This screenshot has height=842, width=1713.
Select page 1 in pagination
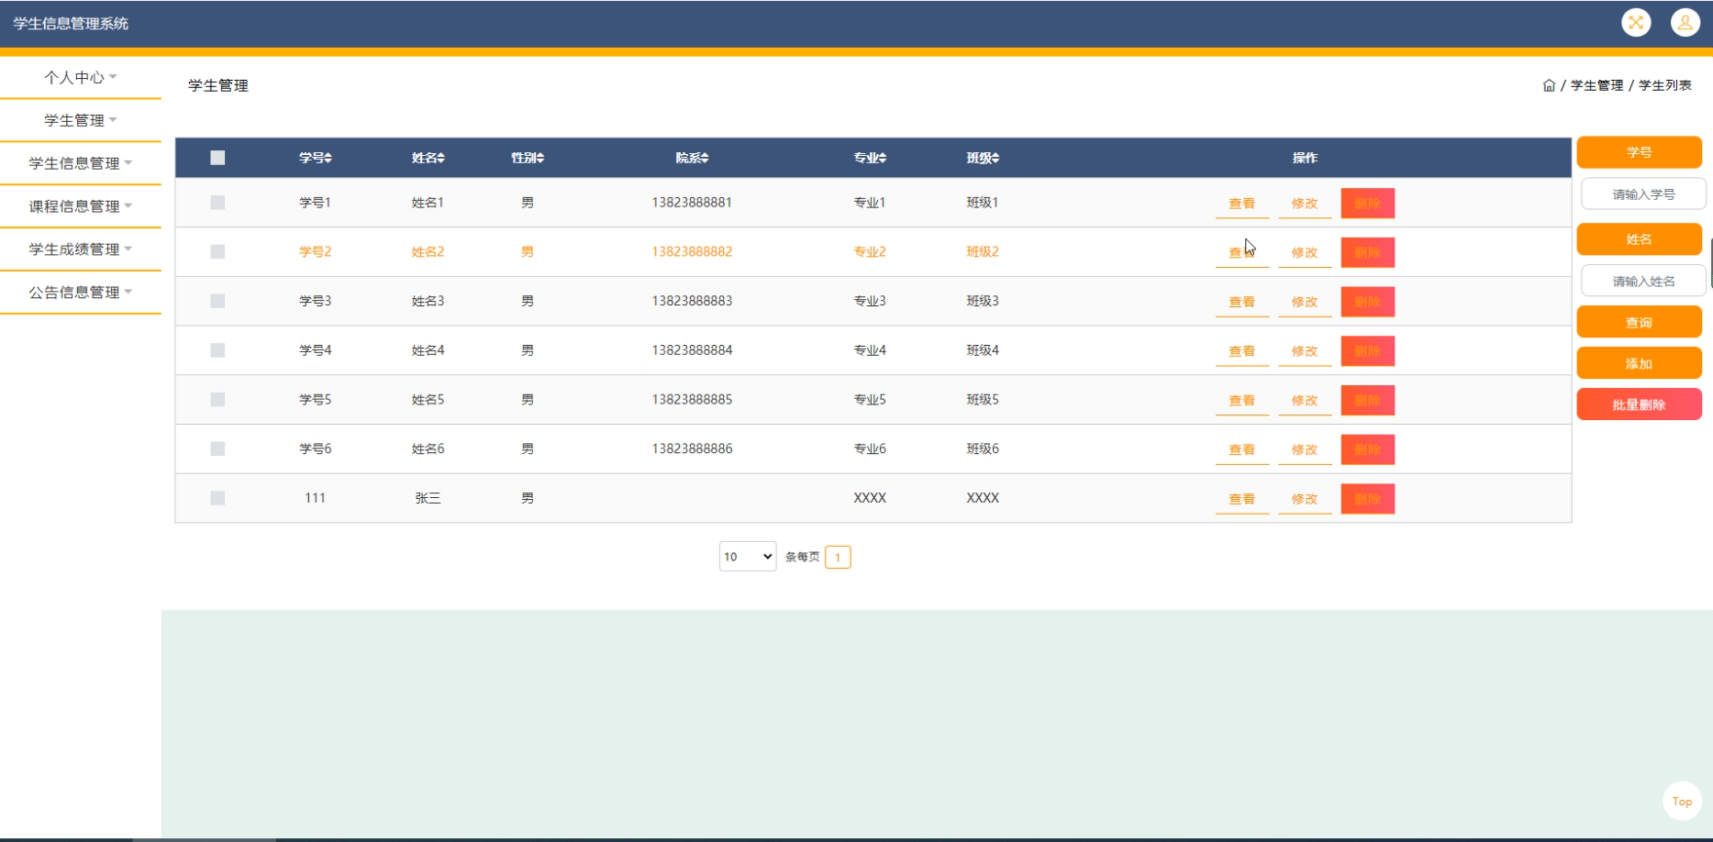pyautogui.click(x=838, y=557)
